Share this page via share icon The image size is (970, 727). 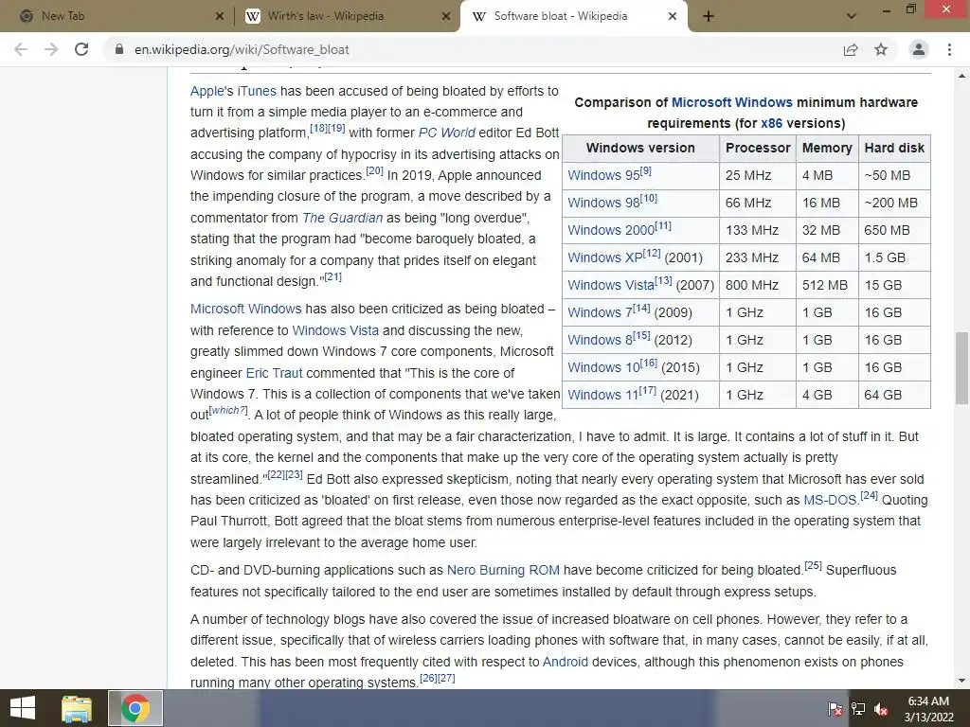click(851, 49)
